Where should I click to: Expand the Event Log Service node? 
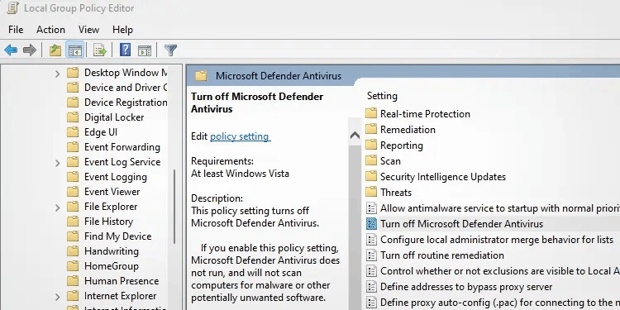point(57,163)
